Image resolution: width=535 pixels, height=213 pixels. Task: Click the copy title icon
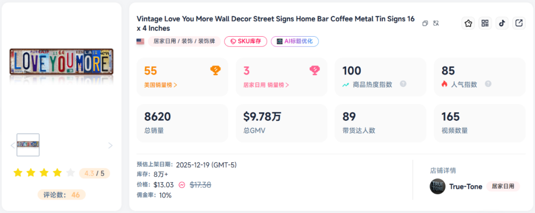pos(425,23)
